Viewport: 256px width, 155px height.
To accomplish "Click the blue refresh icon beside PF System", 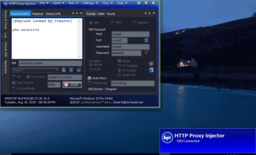I will click(151, 70).
